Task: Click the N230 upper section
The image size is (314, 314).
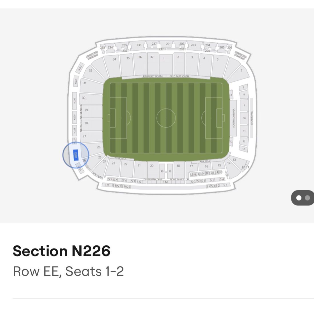Action: pyautogui.click(x=75, y=101)
